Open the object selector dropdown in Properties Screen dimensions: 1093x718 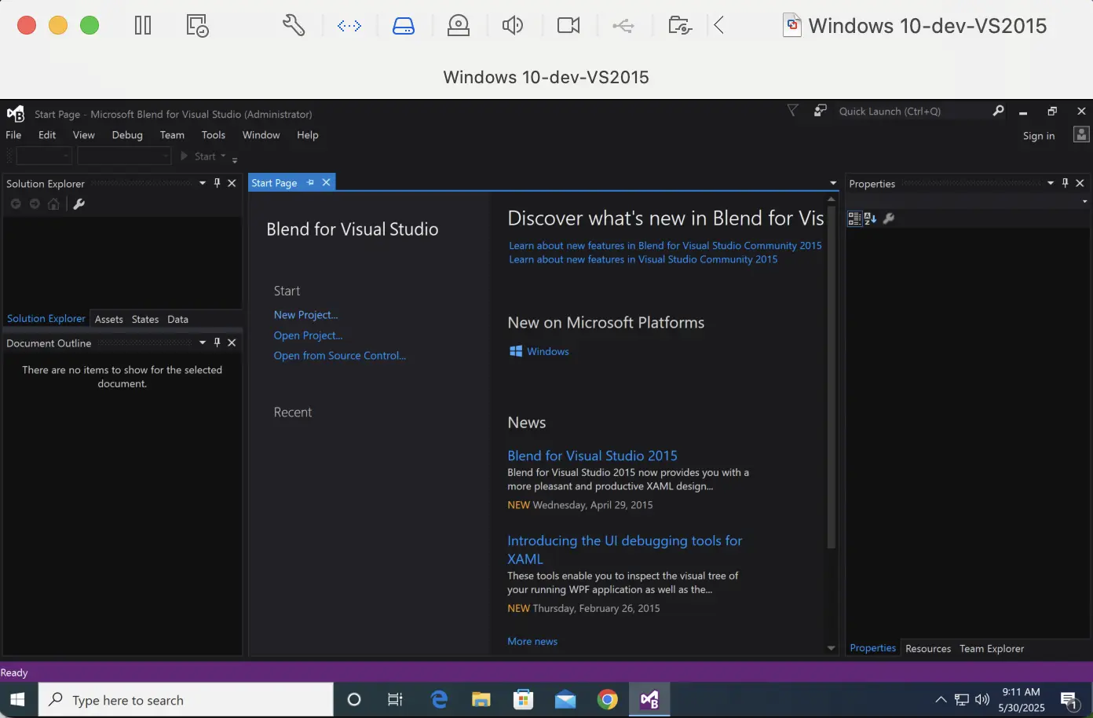1084,201
